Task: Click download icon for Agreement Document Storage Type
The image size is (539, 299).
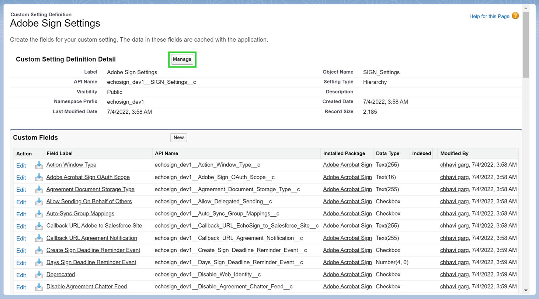Action: [x=39, y=189]
